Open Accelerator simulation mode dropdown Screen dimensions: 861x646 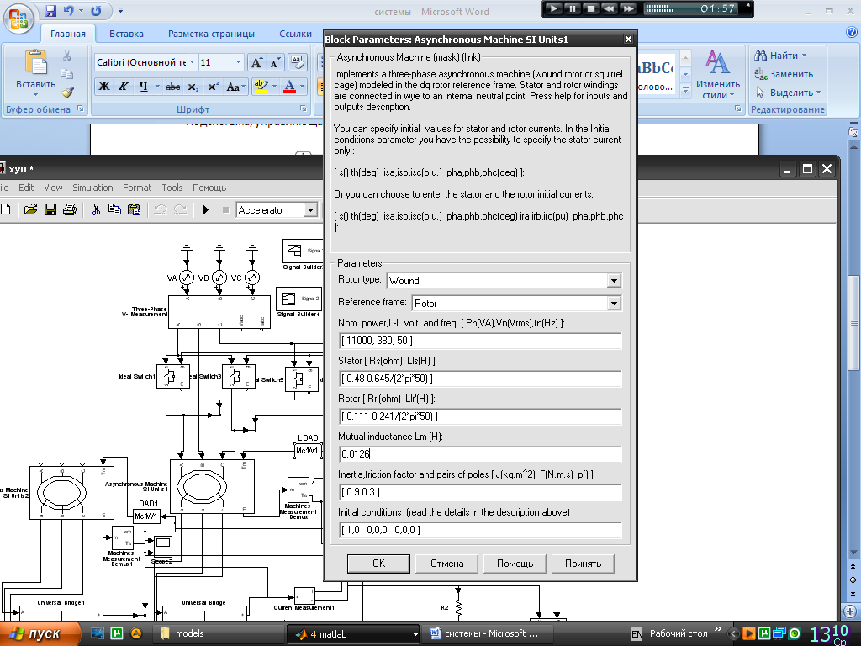point(311,209)
